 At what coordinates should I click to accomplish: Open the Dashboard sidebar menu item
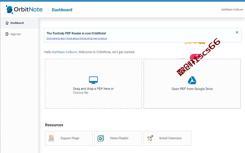[20, 23]
